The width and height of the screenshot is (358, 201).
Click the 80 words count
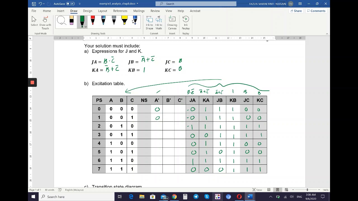(50, 190)
